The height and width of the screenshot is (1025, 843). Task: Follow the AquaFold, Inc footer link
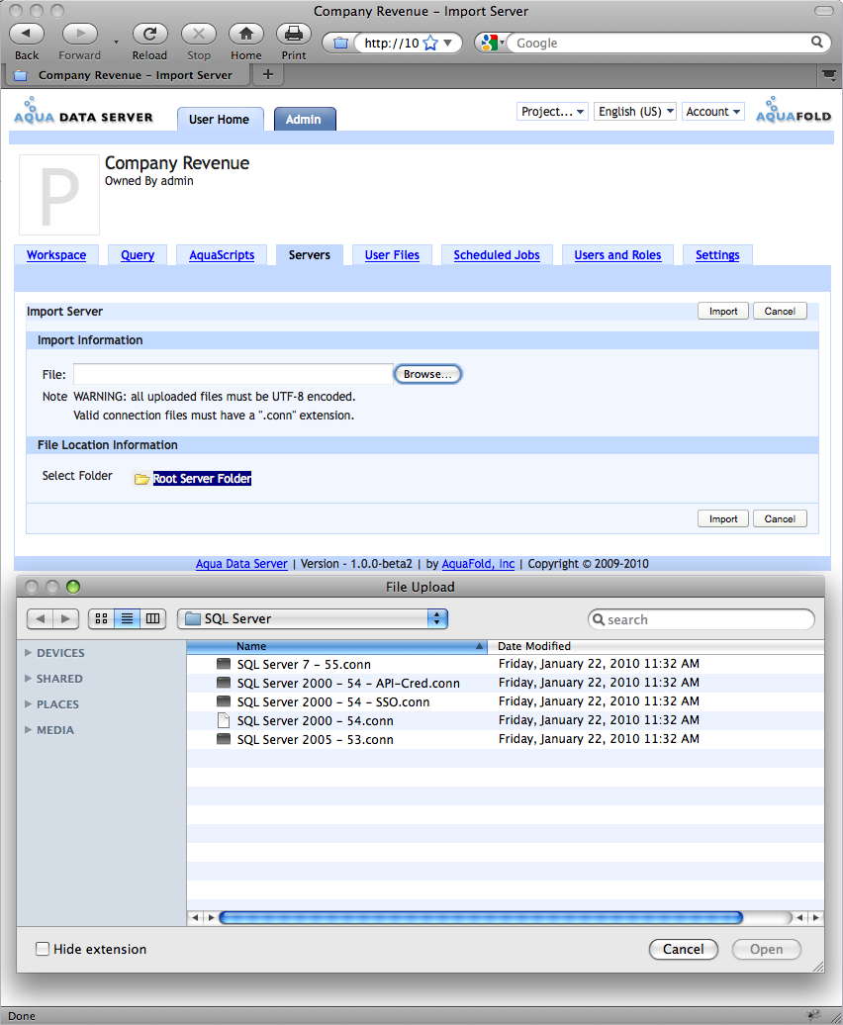478,564
